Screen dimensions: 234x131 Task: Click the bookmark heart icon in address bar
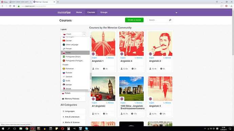pyautogui.click(x=221, y=6)
